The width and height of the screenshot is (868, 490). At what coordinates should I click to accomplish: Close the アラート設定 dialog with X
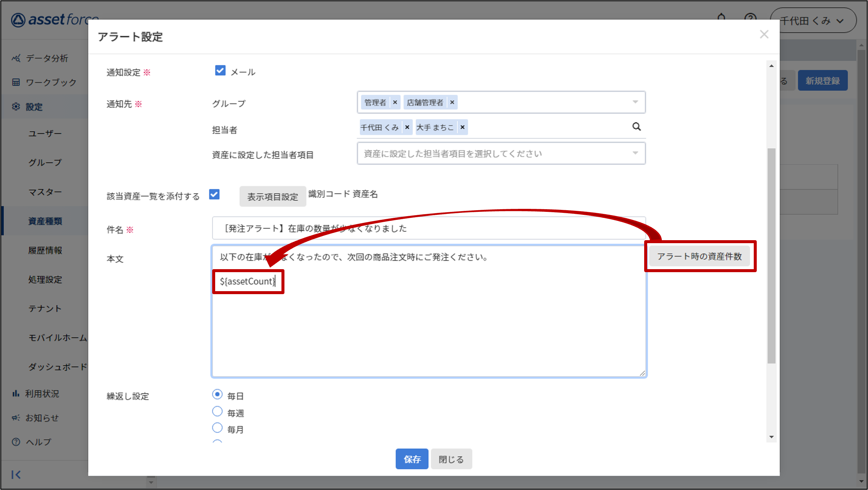[764, 34]
